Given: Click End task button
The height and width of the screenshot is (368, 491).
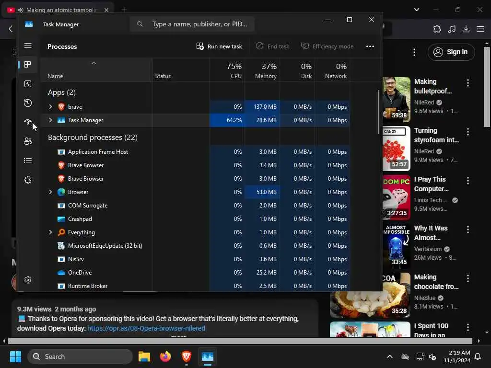Looking at the screenshot, I should 272,46.
